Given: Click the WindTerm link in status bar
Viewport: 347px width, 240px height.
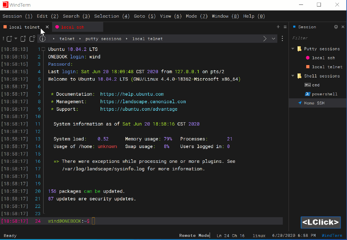Looking at the screenshot, I should pos(332,235).
